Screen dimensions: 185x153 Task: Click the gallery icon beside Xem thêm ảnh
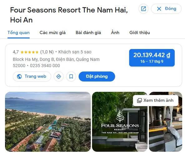click(x=139, y=101)
